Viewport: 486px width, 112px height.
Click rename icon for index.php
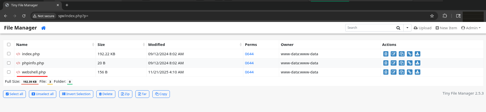point(393,54)
